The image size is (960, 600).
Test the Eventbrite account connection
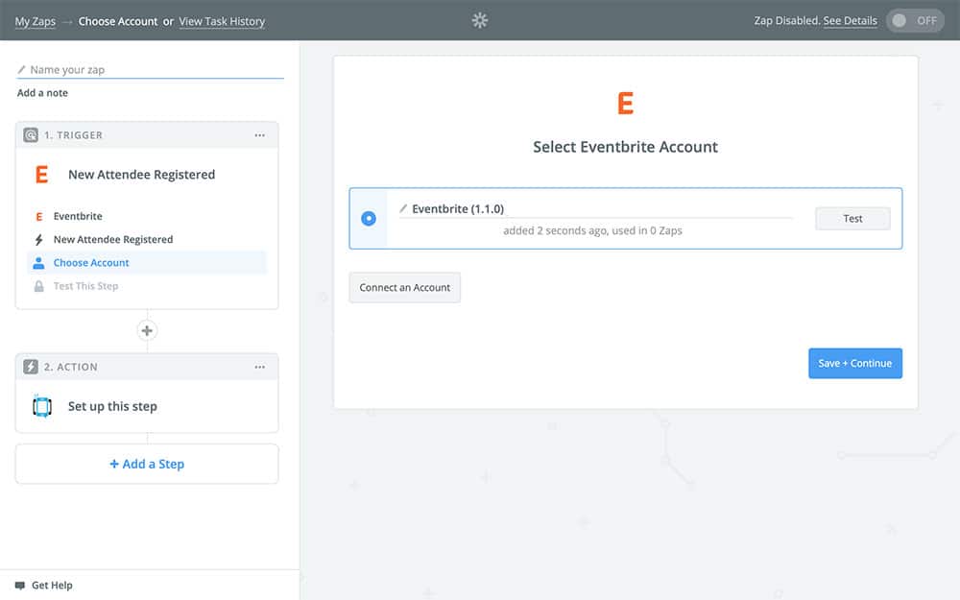pyautogui.click(x=852, y=219)
